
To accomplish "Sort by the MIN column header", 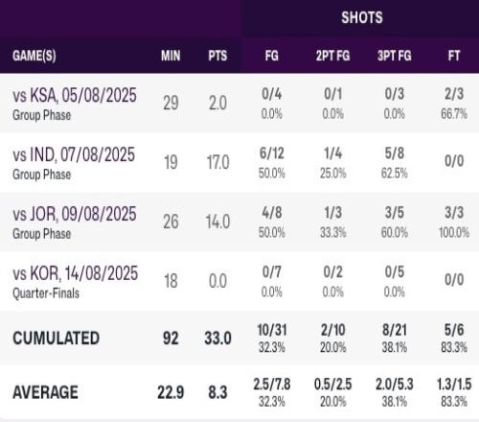I will click(x=171, y=56).
